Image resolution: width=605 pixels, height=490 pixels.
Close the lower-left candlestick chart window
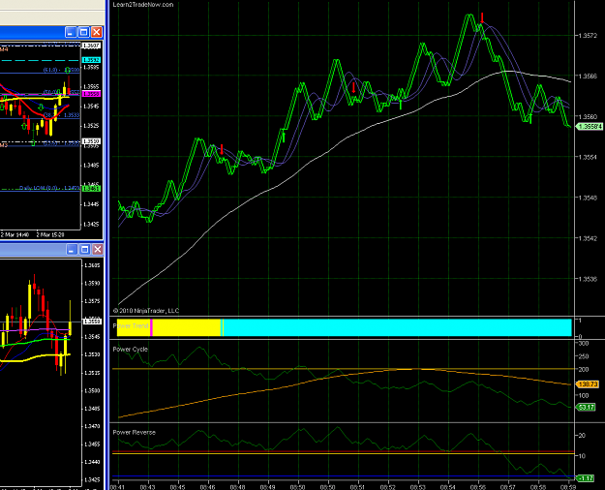click(98, 250)
